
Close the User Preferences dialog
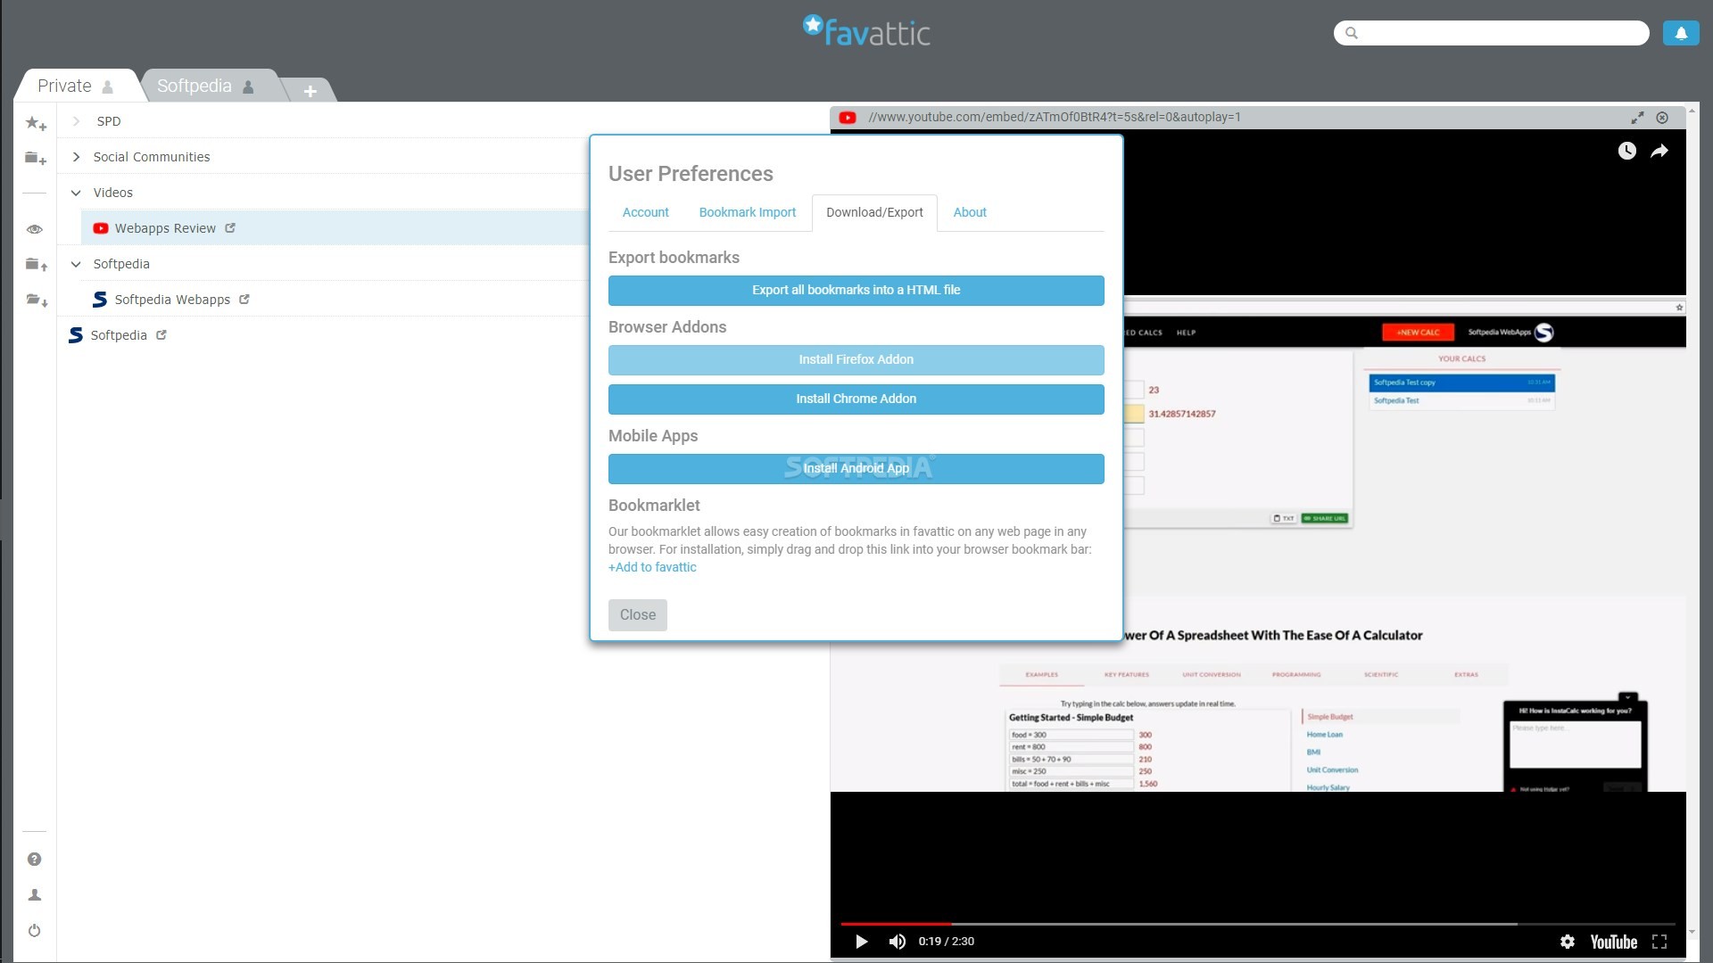[638, 614]
